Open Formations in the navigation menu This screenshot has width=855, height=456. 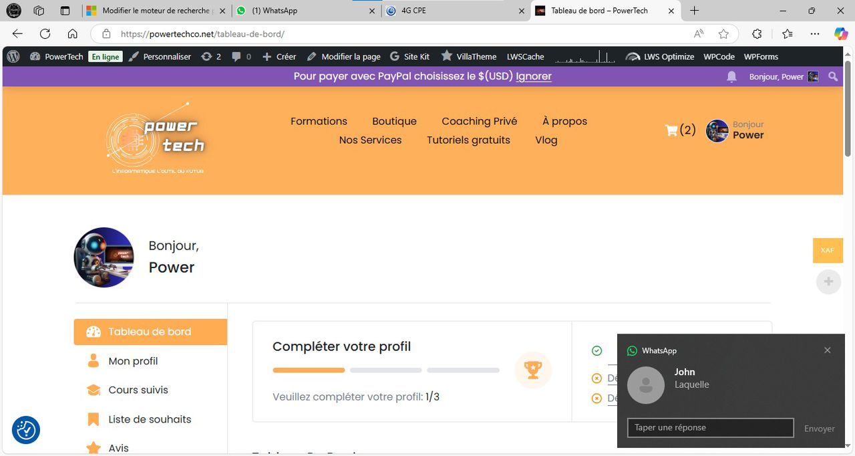pyautogui.click(x=319, y=121)
